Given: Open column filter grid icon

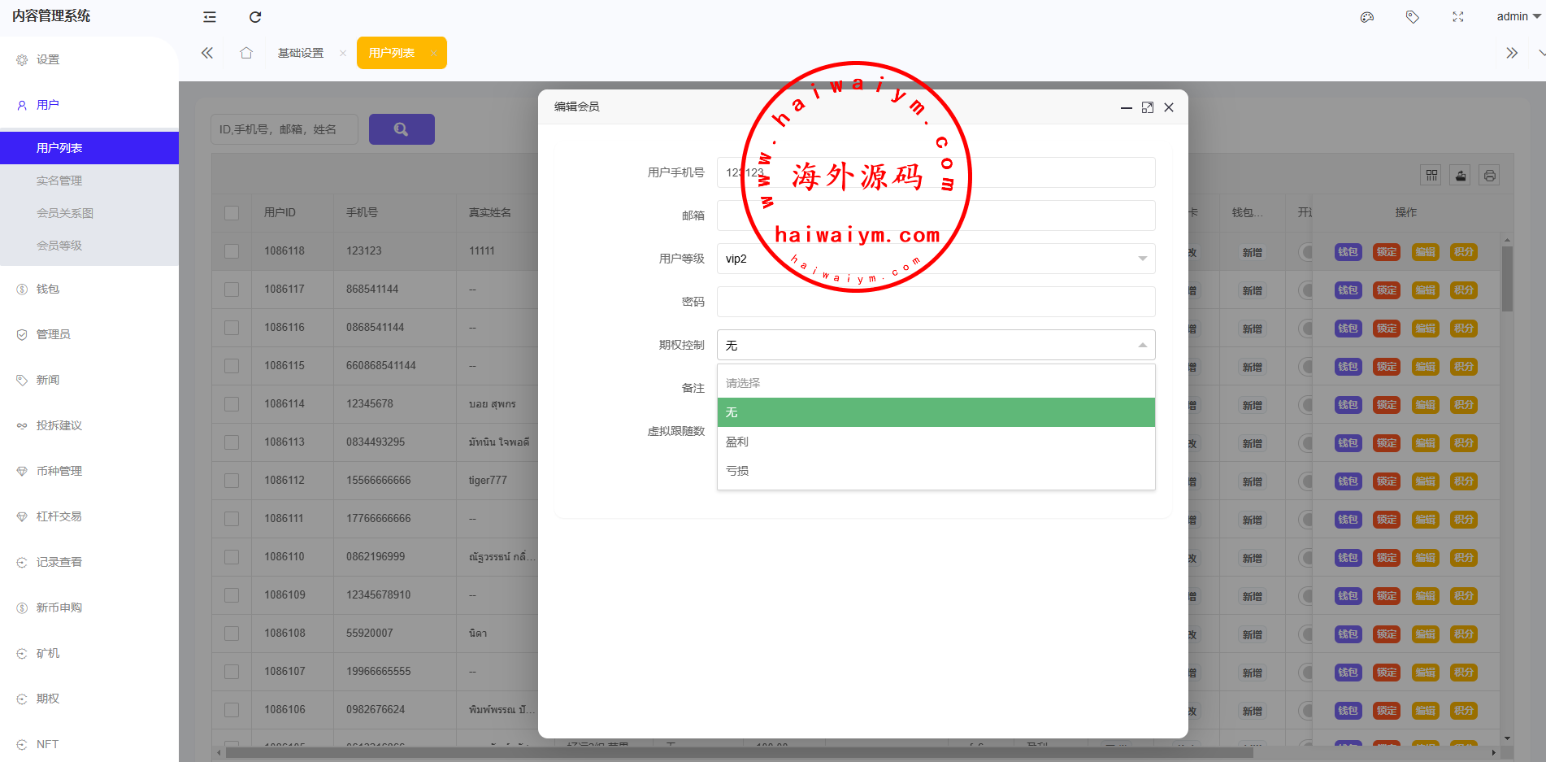Looking at the screenshot, I should point(1432,176).
